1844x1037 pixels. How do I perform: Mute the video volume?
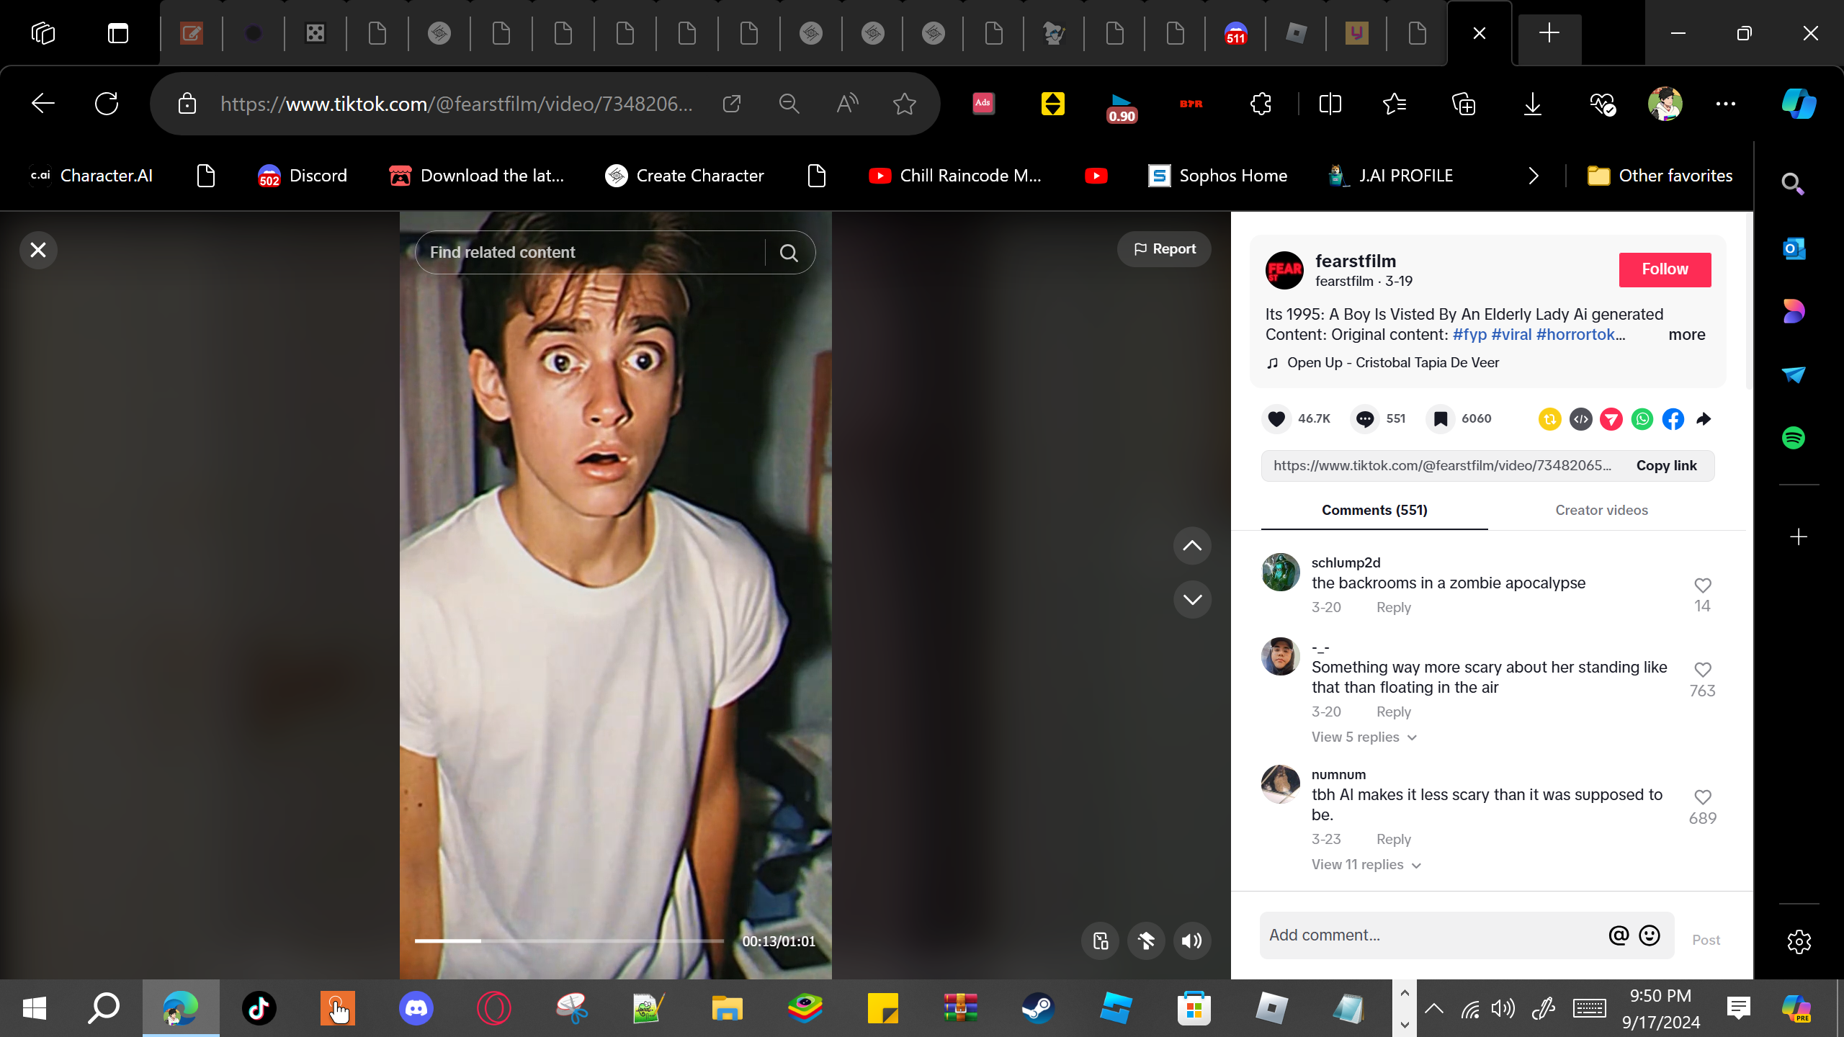coord(1192,941)
